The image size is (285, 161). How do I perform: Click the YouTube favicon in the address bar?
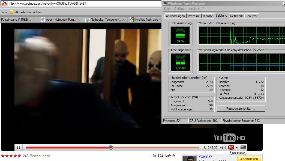4,3
